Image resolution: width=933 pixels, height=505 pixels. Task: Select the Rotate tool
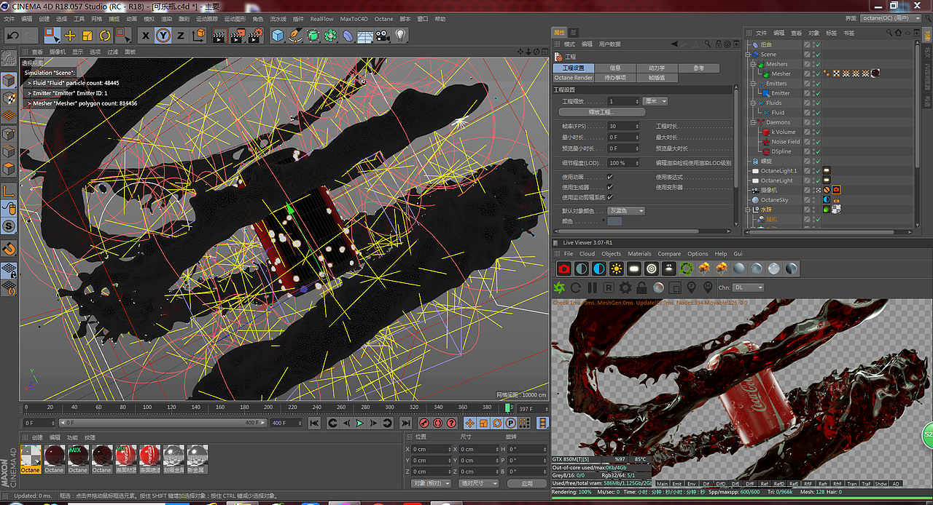tap(105, 35)
